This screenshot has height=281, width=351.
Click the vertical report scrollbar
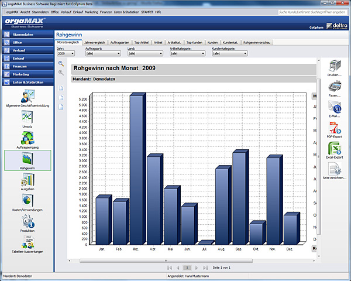pos(319,156)
